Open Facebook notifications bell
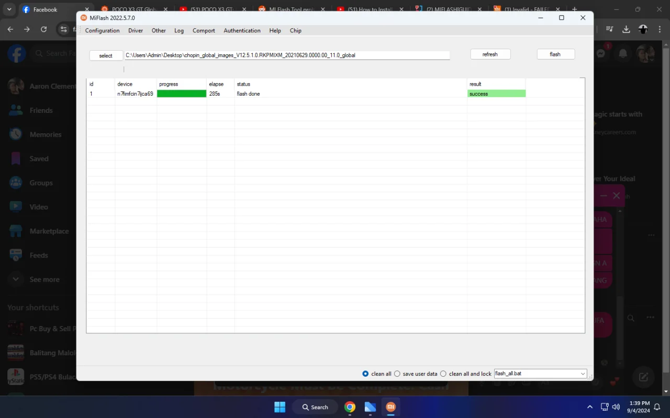The image size is (670, 418). coord(623,53)
